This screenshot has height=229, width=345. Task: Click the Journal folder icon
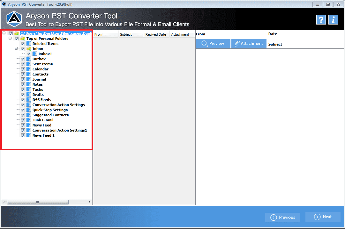(x=29, y=79)
